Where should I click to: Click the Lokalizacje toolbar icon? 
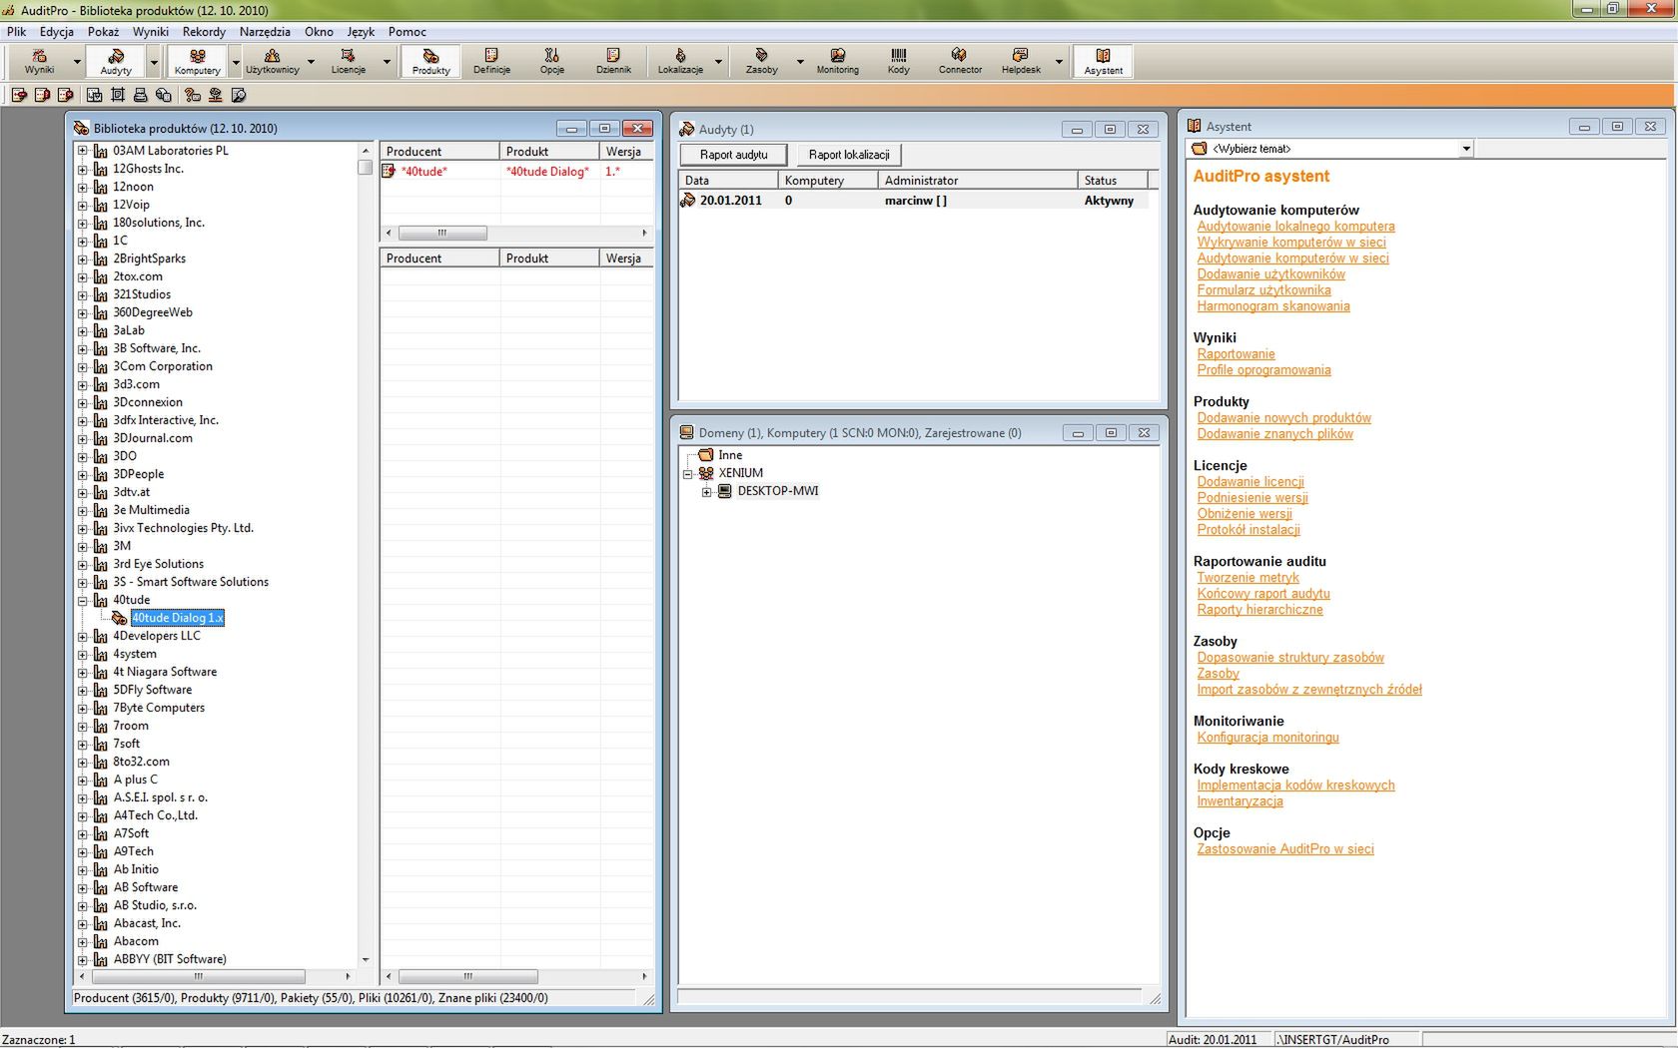(680, 61)
